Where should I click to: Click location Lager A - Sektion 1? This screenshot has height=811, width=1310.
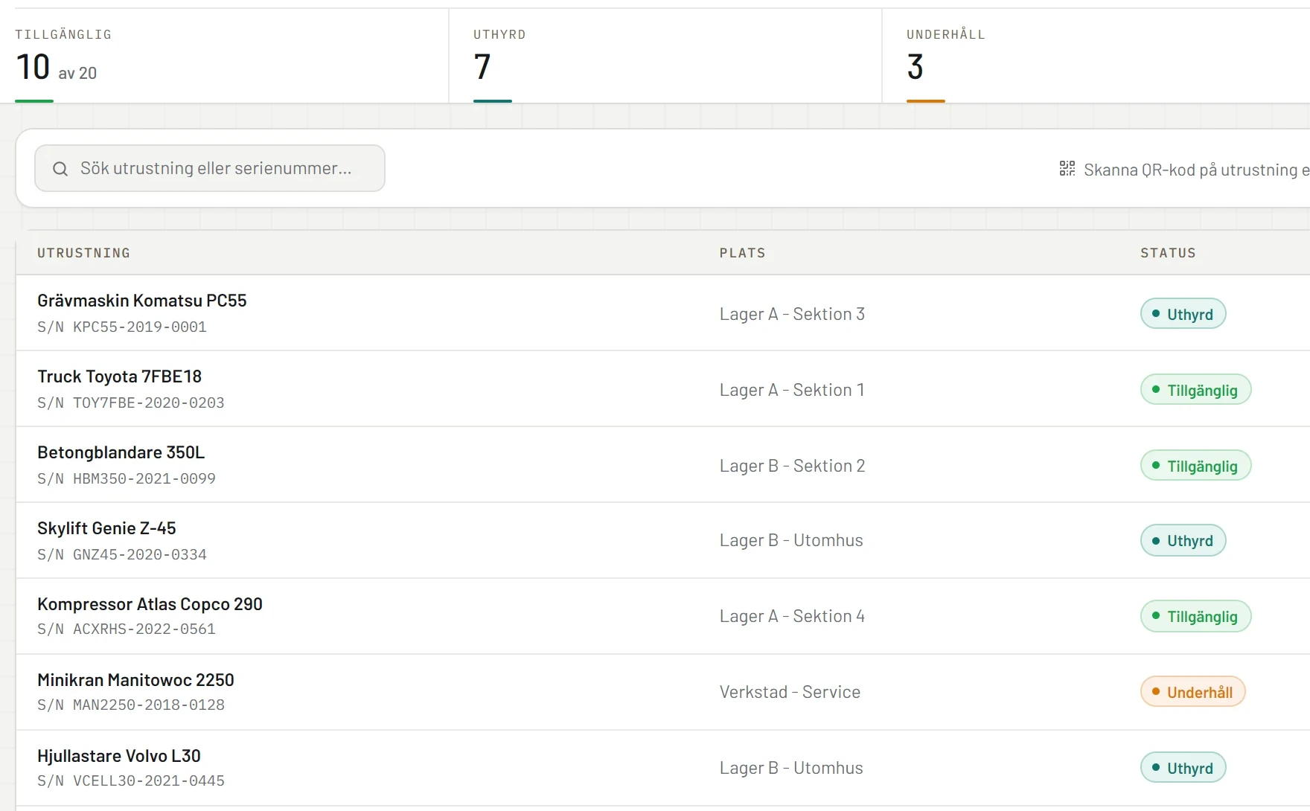tap(792, 390)
